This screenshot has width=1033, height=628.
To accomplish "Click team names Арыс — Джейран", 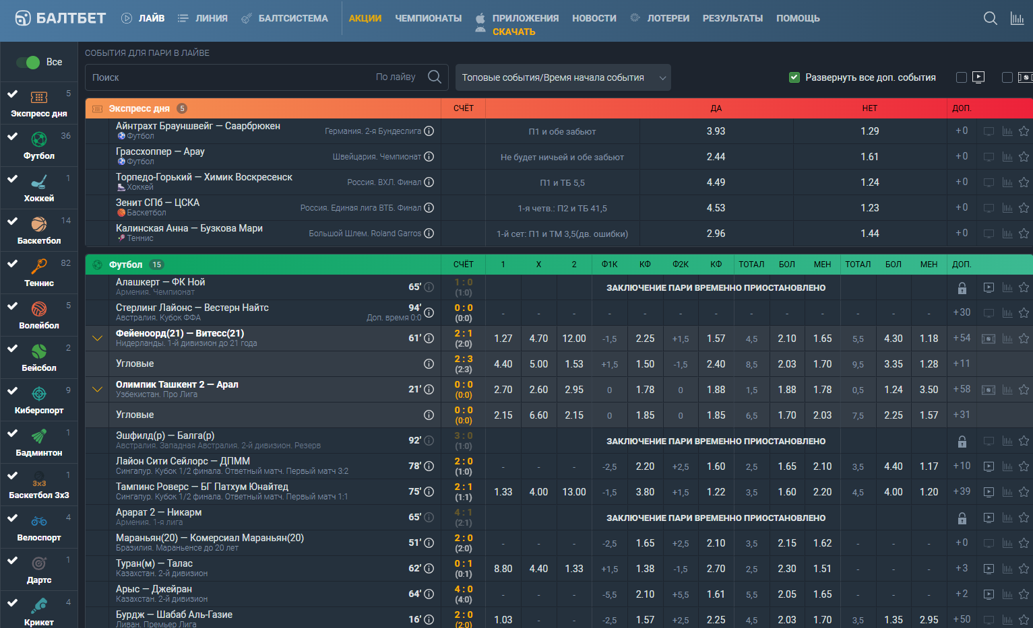I will (154, 589).
